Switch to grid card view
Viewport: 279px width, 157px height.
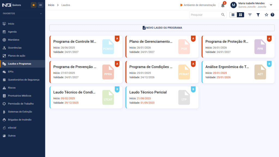pos(240,15)
